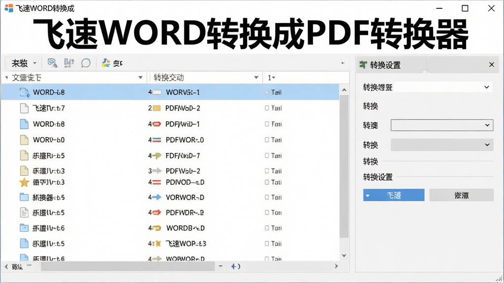Click the gray button beside the blue 飞速 button
This screenshot has width=504, height=283.
(461, 195)
